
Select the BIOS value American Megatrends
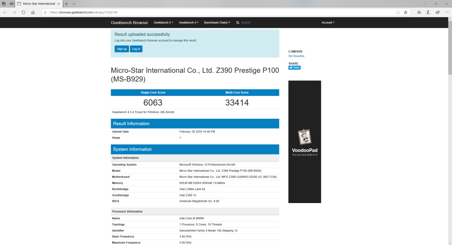pyautogui.click(x=199, y=201)
